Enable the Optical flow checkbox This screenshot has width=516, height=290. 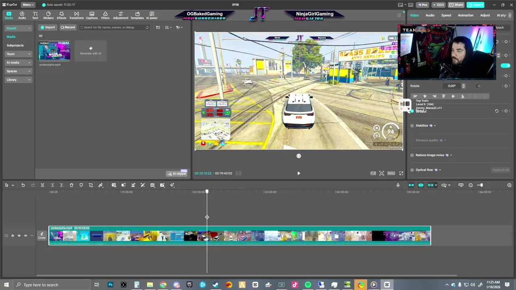pos(412,170)
